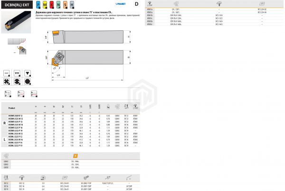The height and width of the screenshot is (191, 285).
Task: Click the solid circle cutting condition icon
Action: pyautogui.click(x=28, y=81)
